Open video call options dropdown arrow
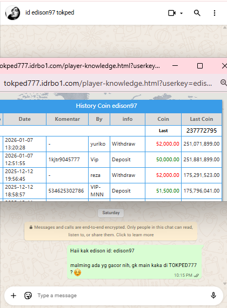Viewport: 227px width, 308px height. (181, 13)
